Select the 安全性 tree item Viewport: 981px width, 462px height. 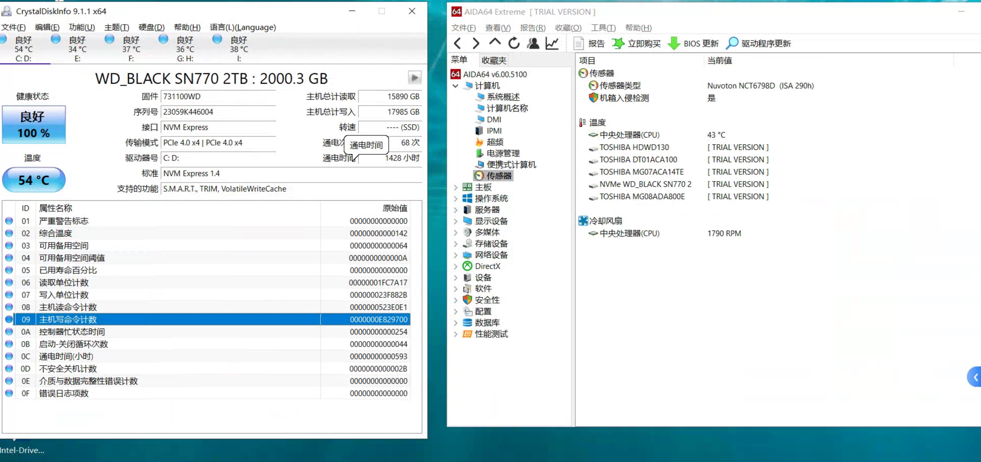(481, 300)
